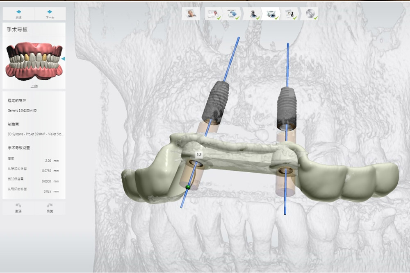Click the blue triangle beside jaw model
The height and width of the screenshot is (273, 410).
(x=63, y=59)
